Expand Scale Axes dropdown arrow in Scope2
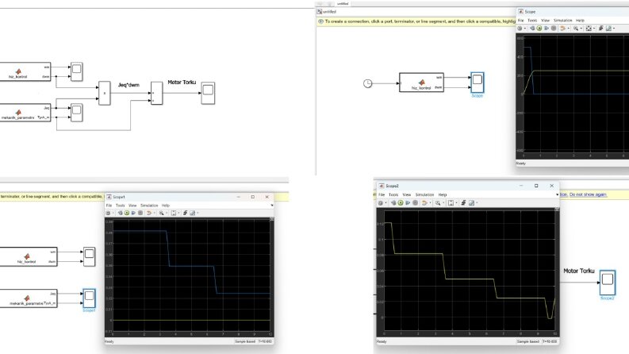The height and width of the screenshot is (354, 629). click(457, 202)
